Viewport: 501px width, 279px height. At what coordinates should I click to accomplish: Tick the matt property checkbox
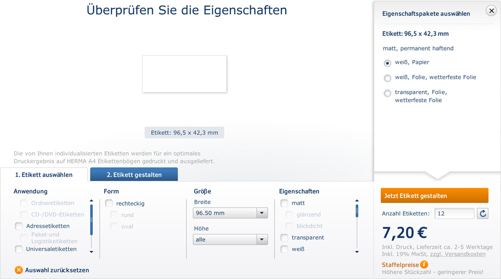(285, 203)
